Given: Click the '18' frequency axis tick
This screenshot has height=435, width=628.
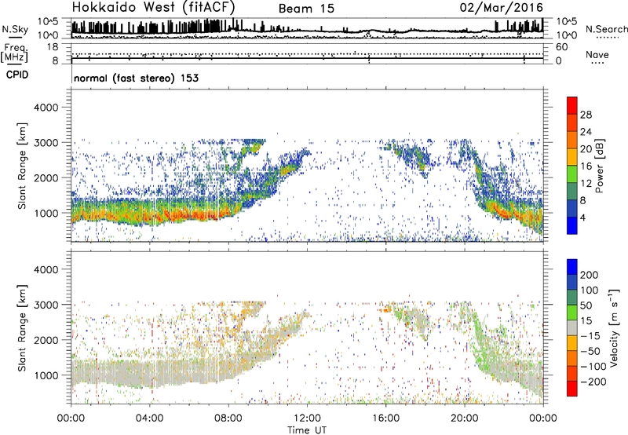Looking at the screenshot, I should pos(53,47).
